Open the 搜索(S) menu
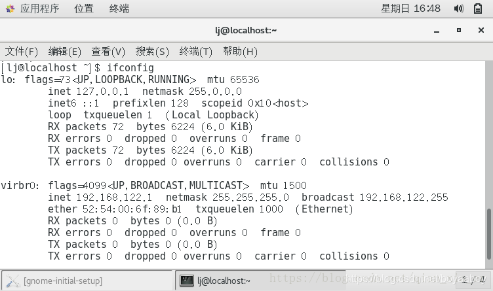Image resolution: width=493 pixels, height=291 pixels. pyautogui.click(x=152, y=51)
